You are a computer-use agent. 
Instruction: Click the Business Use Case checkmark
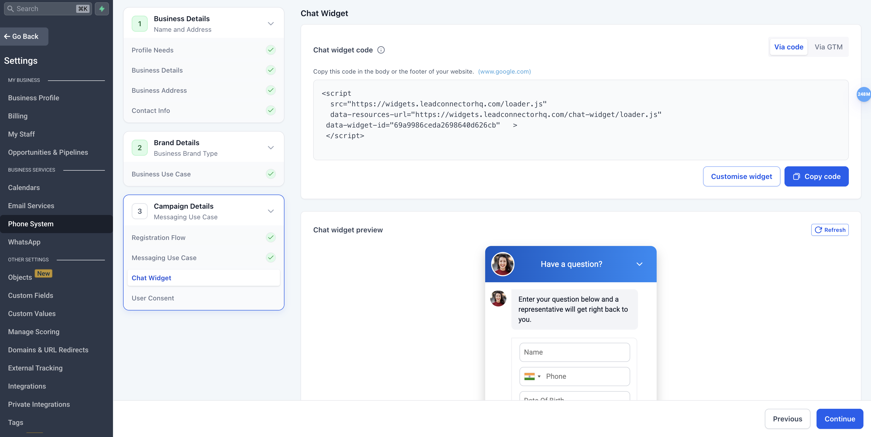[x=271, y=174]
